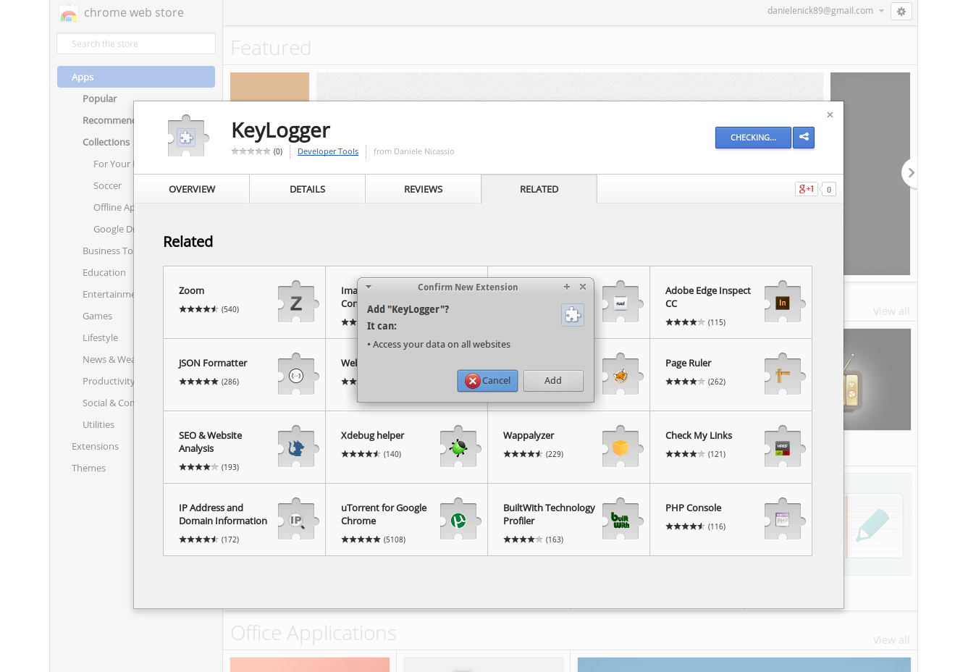Open the Education category
This screenshot has height=672, width=955.
tap(104, 272)
